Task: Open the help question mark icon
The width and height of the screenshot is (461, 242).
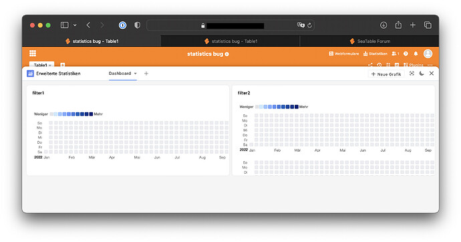Action: [x=406, y=53]
